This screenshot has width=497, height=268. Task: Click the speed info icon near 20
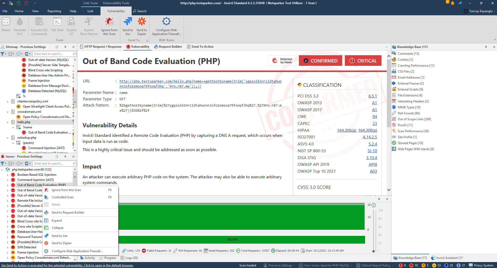coord(374,205)
